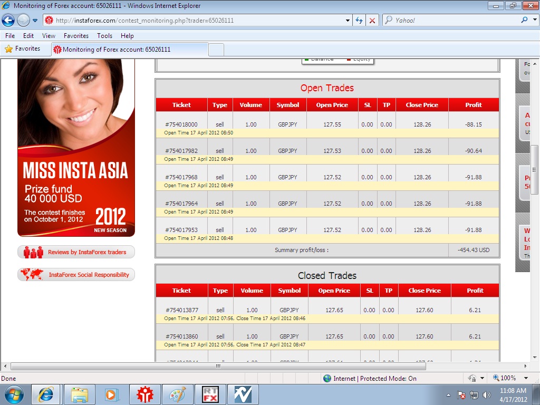Click the Refresh page icon
The width and height of the screenshot is (540, 405).
[x=359, y=21]
